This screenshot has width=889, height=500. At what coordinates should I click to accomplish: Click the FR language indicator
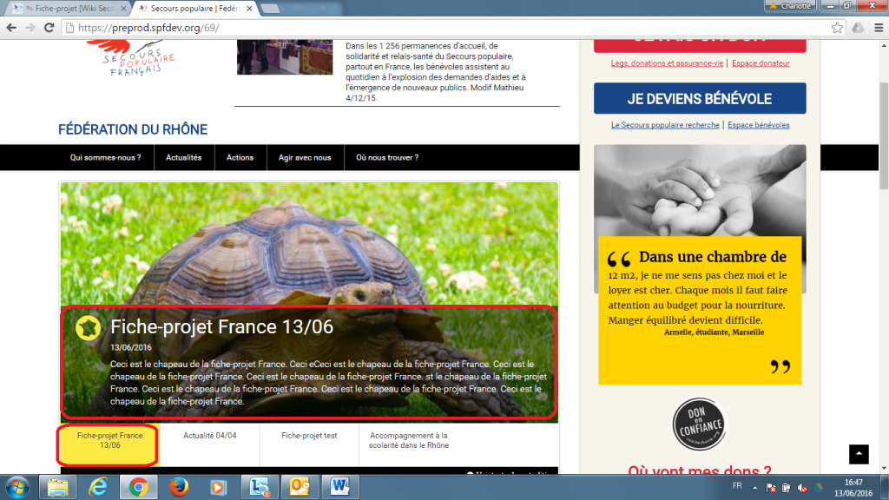tap(737, 486)
